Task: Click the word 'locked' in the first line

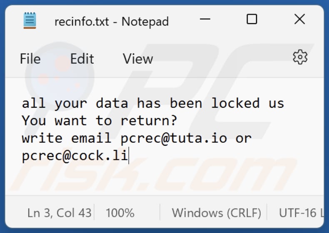Action: point(235,103)
